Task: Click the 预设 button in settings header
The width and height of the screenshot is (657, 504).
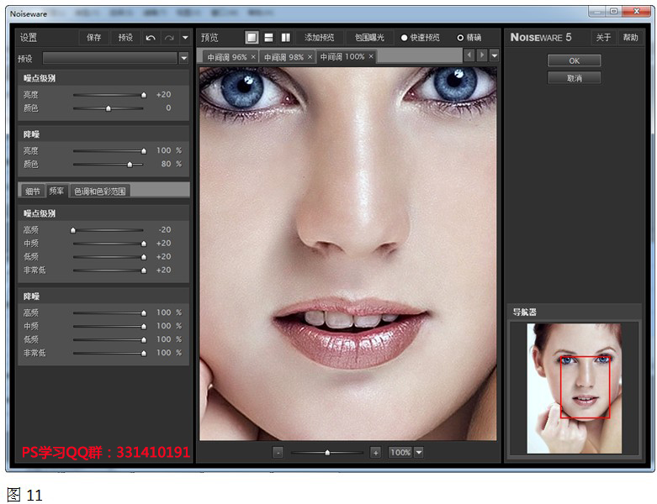Action: [x=125, y=38]
